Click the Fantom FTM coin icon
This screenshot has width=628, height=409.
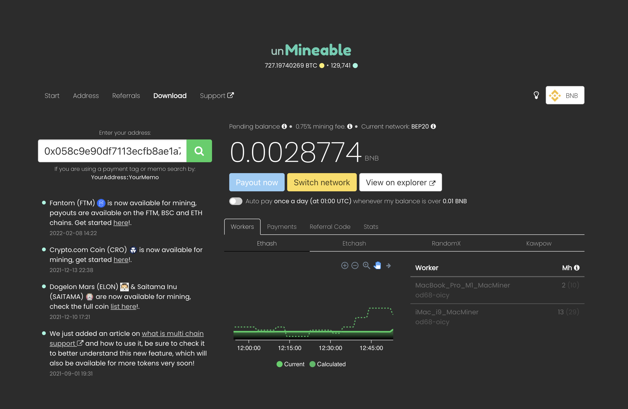click(101, 203)
